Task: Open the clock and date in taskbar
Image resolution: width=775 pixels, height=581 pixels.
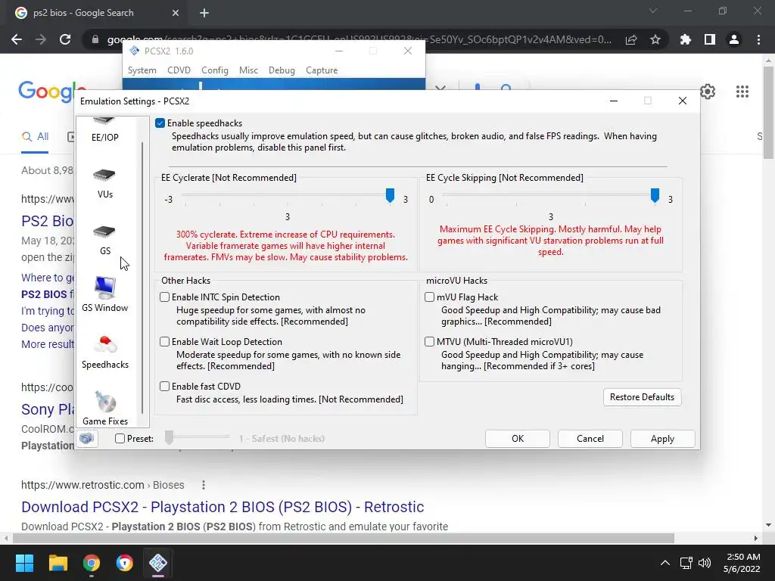Action: coord(743,563)
